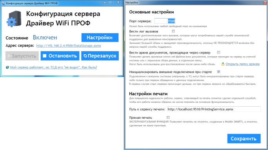
Task: Focus the Порт сервера input field
Action: click(x=165, y=21)
